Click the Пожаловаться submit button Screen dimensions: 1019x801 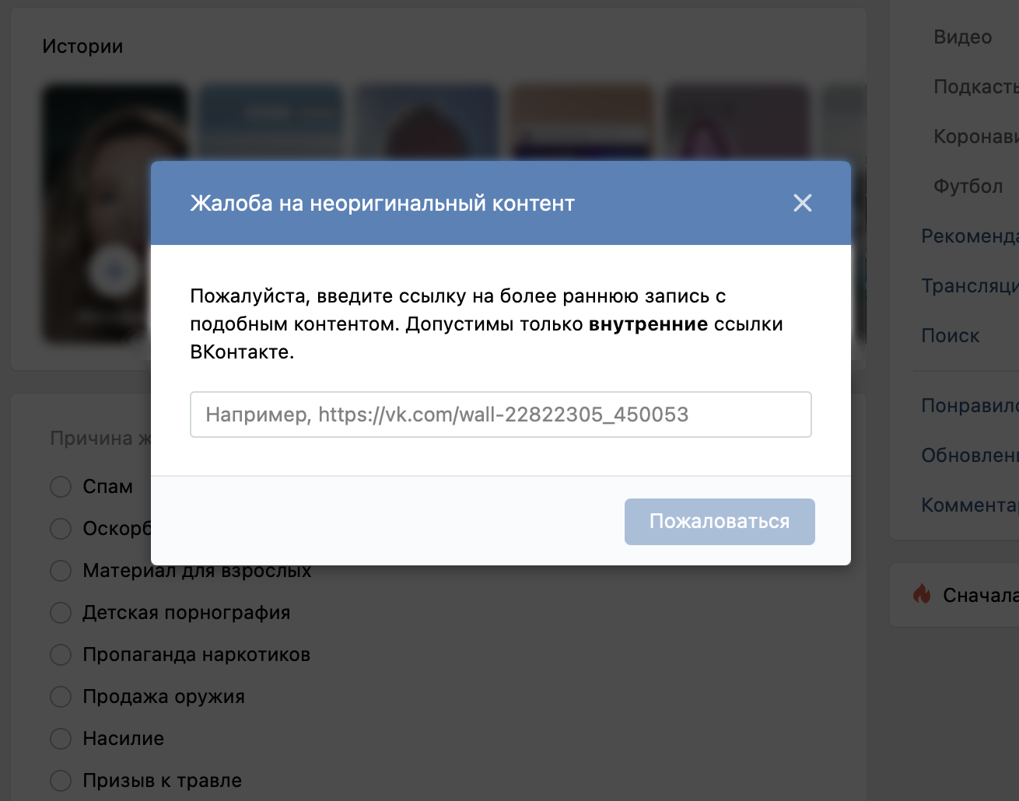720,522
